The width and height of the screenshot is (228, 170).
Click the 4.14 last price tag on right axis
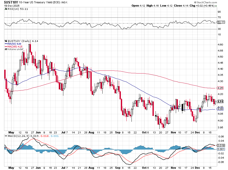pyautogui.click(x=220, y=102)
